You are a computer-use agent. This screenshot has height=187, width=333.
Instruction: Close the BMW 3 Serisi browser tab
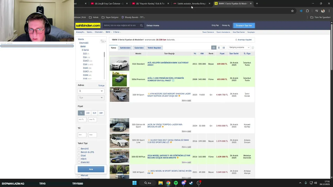(251, 4)
